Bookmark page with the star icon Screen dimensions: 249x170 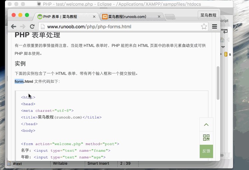tap(204, 27)
